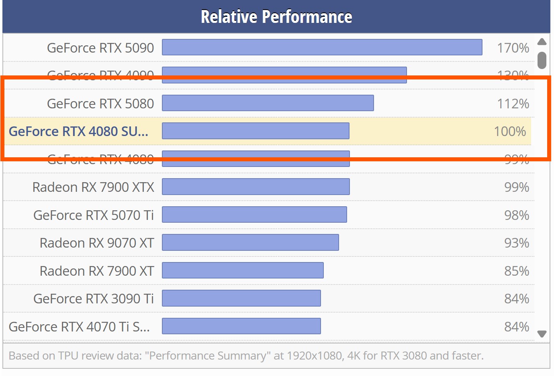Image resolution: width=554 pixels, height=376 pixels.
Task: Click the 112% value label
Action: coord(513,104)
